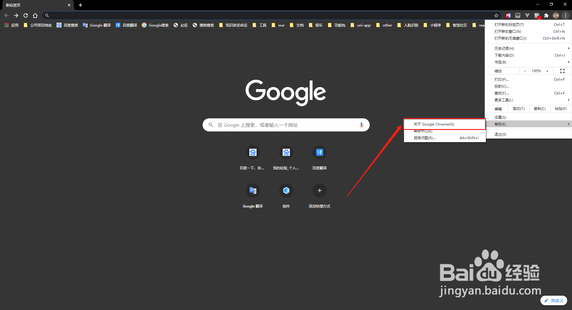Open the 公司项目地址 bookmark folder
This screenshot has width=572, height=310.
[x=38, y=25]
